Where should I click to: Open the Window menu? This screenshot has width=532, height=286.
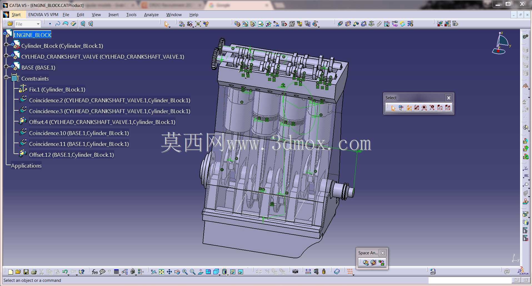(x=174, y=15)
